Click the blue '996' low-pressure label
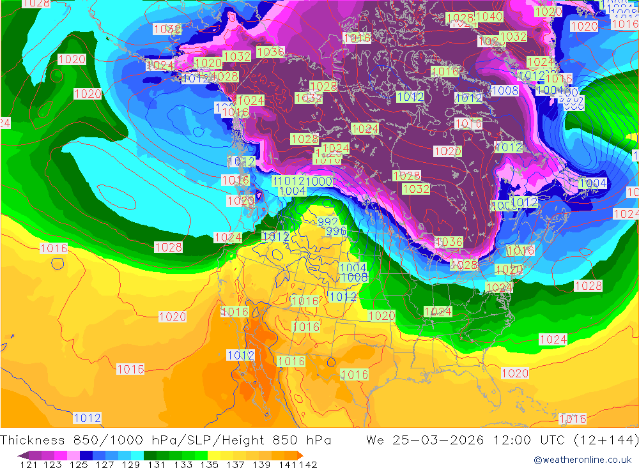This screenshot has height=468, width=639. pos(336,231)
